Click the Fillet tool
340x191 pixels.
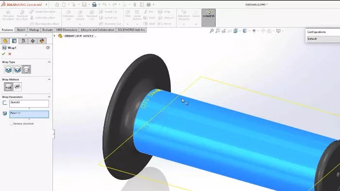point(128,14)
